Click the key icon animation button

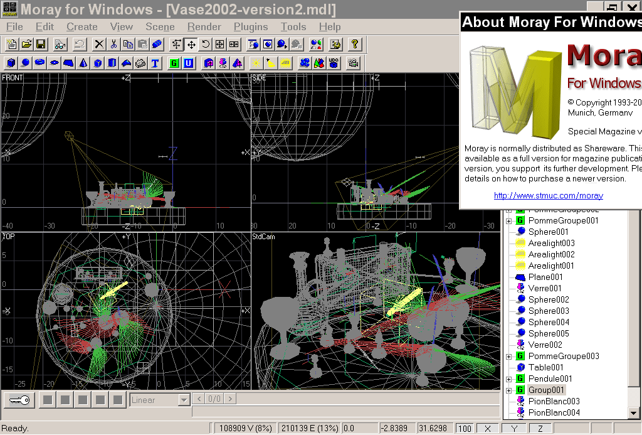point(19,400)
